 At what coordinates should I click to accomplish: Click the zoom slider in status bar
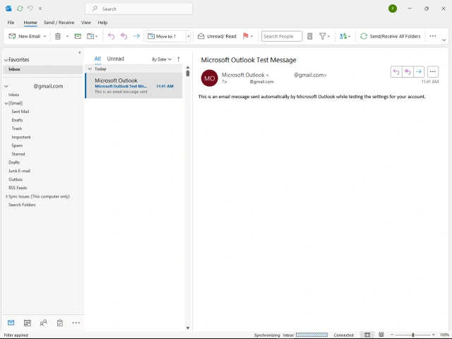(412, 335)
